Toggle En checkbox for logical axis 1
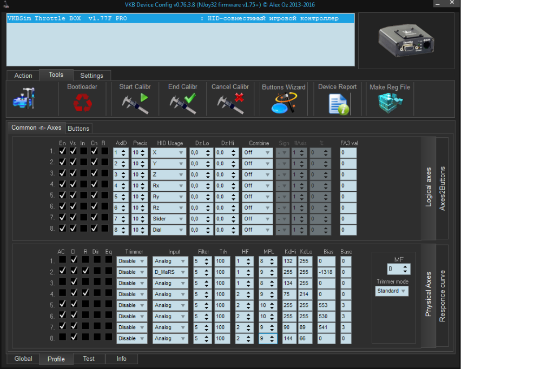The width and height of the screenshot is (554, 369). point(62,151)
